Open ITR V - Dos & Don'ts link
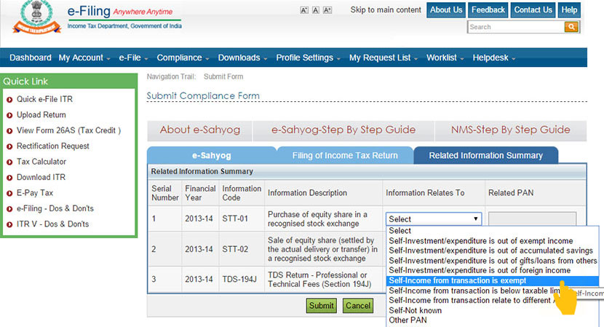This screenshot has width=604, height=327. click(x=52, y=224)
